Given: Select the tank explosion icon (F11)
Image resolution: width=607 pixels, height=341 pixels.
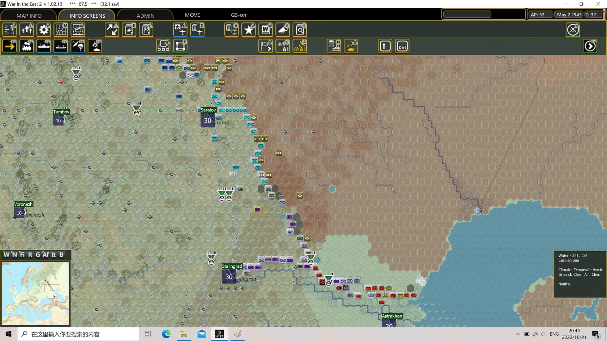Looking at the screenshot, I should [x=95, y=46].
